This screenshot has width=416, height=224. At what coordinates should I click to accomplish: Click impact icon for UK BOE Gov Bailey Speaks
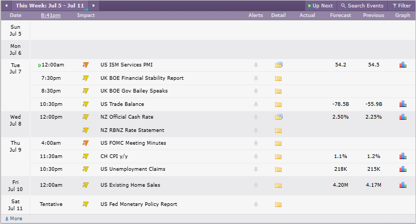pos(86,91)
